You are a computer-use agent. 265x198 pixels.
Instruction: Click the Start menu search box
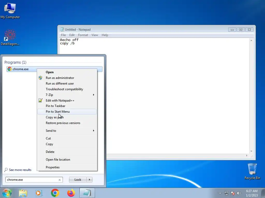point(32,180)
